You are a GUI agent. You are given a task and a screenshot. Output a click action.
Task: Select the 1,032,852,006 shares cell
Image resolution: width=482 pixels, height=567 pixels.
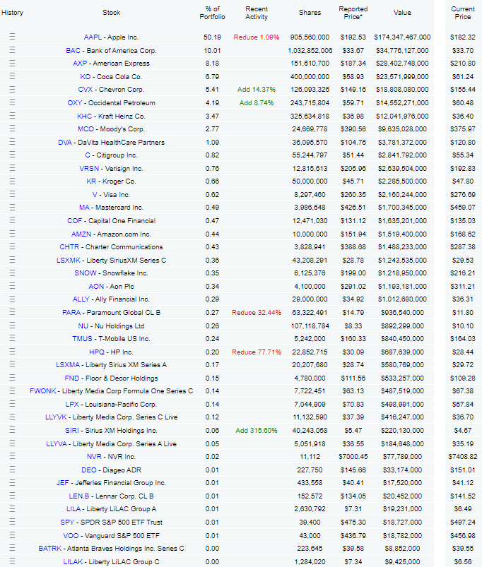pos(310,51)
